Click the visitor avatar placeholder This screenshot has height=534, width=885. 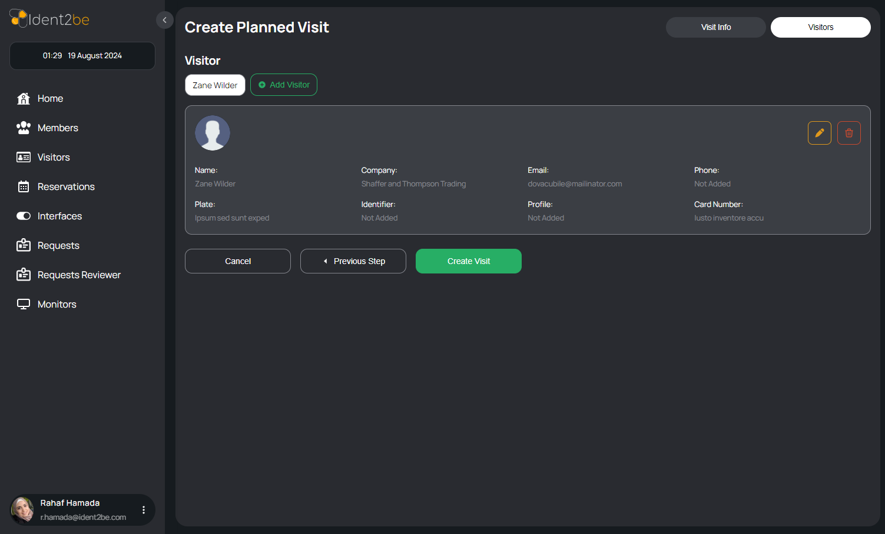[x=213, y=133]
